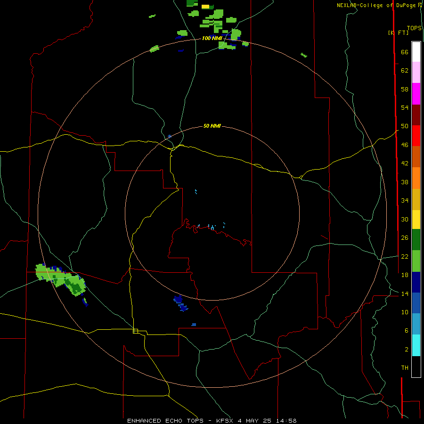Choose the bright orange legend swatch
This screenshot has width=424, height=424.
click(x=416, y=178)
